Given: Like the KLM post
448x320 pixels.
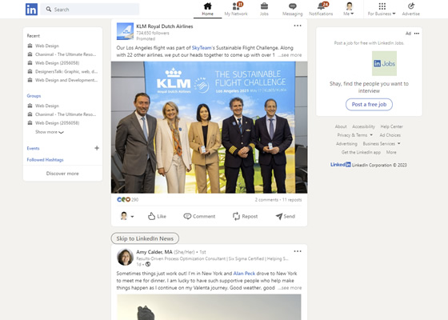Looking at the screenshot, I should click(x=157, y=216).
